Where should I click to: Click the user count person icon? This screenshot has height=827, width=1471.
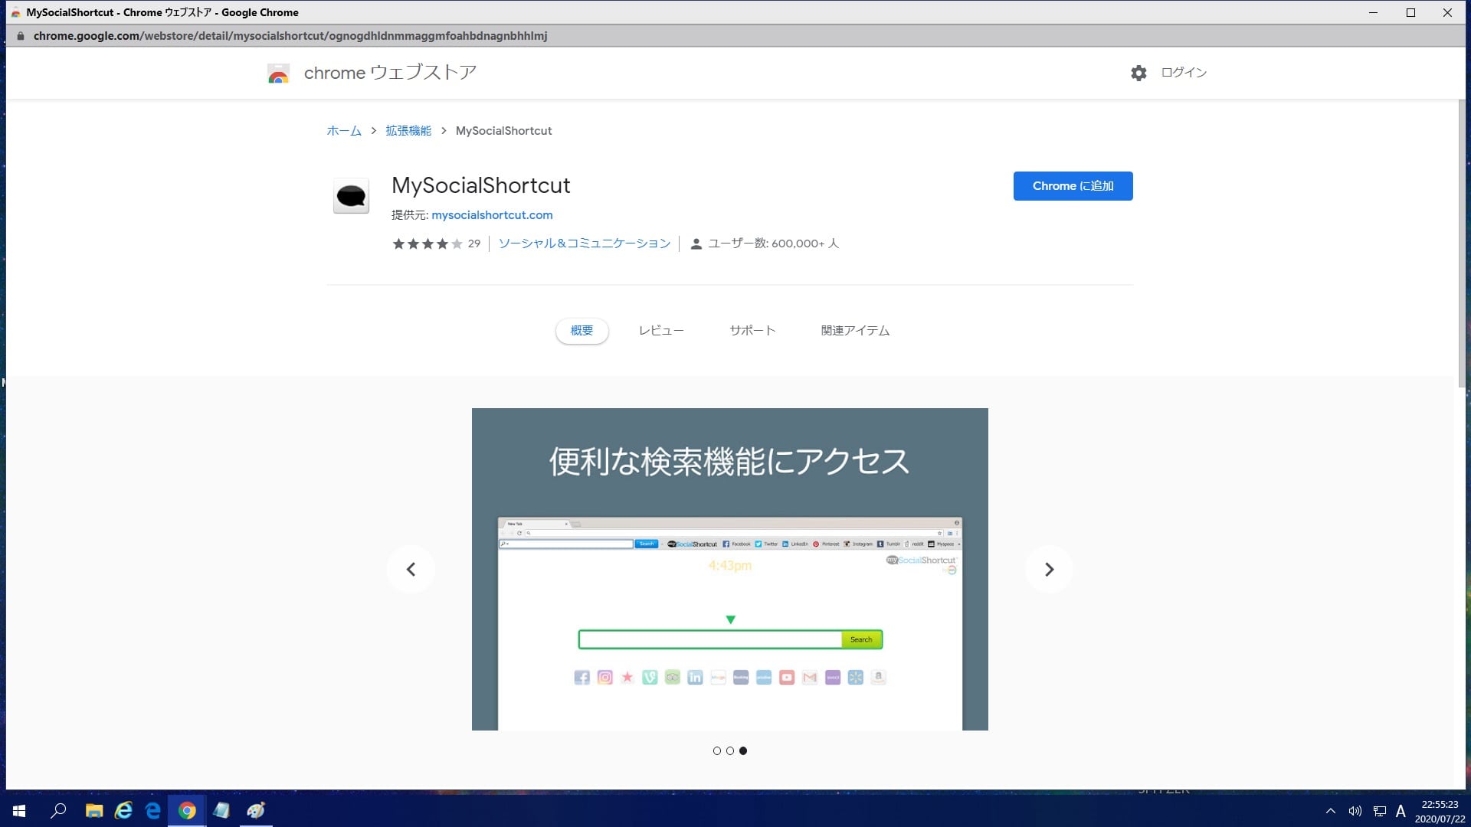[x=696, y=244]
